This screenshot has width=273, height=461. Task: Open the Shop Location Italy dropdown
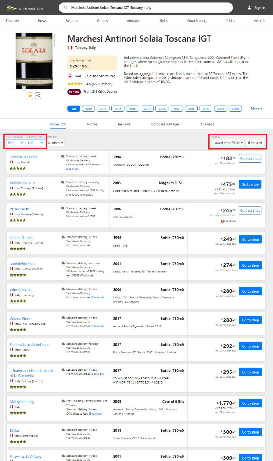[15, 143]
